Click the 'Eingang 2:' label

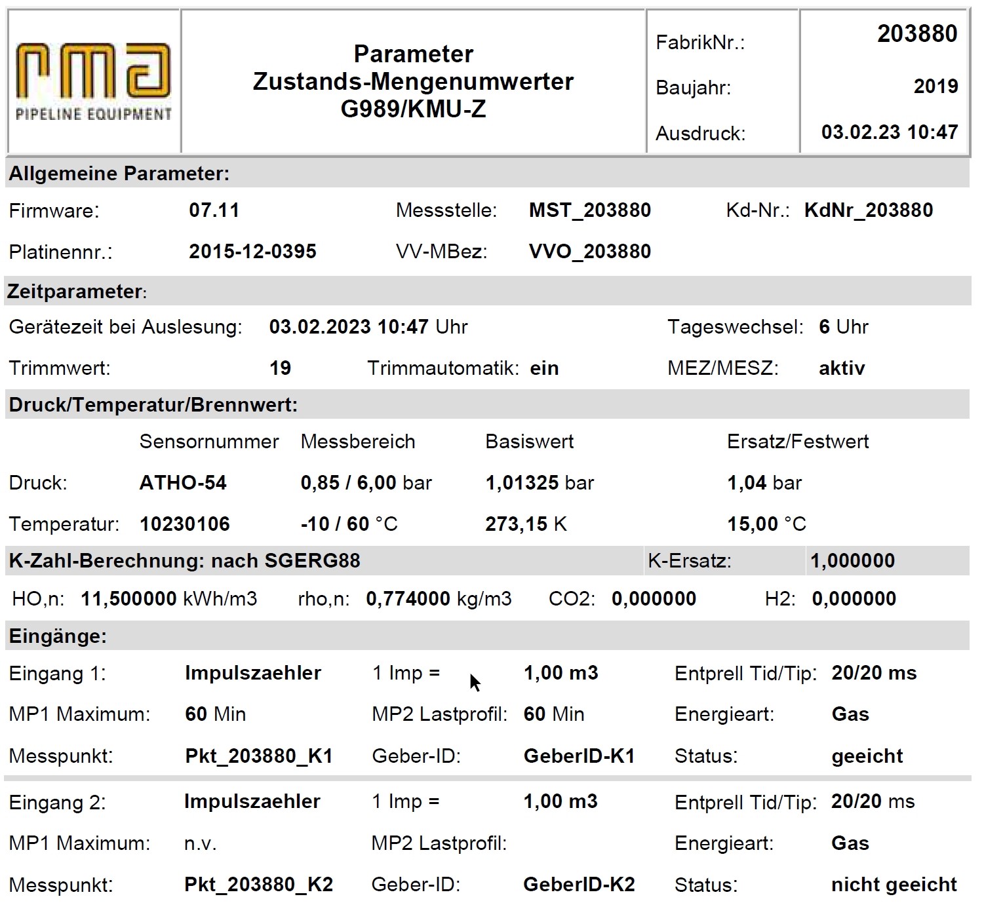tap(58, 803)
